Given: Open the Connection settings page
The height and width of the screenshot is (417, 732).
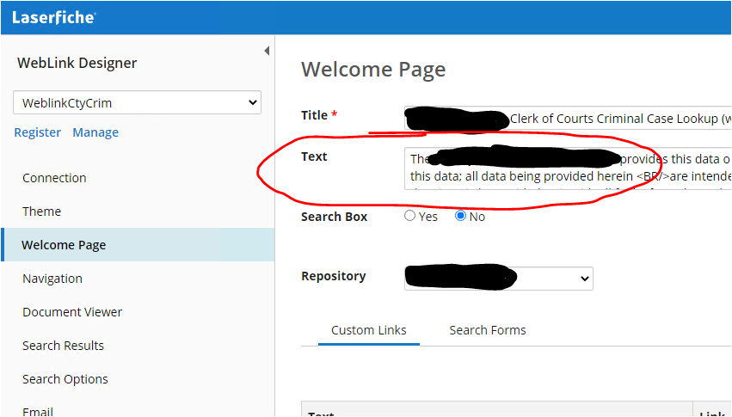Looking at the screenshot, I should pyautogui.click(x=54, y=178).
